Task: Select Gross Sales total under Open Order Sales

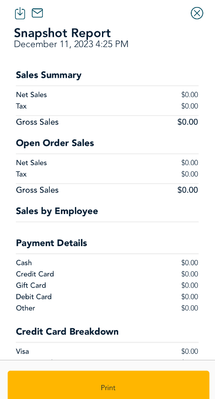Action: pos(107,190)
